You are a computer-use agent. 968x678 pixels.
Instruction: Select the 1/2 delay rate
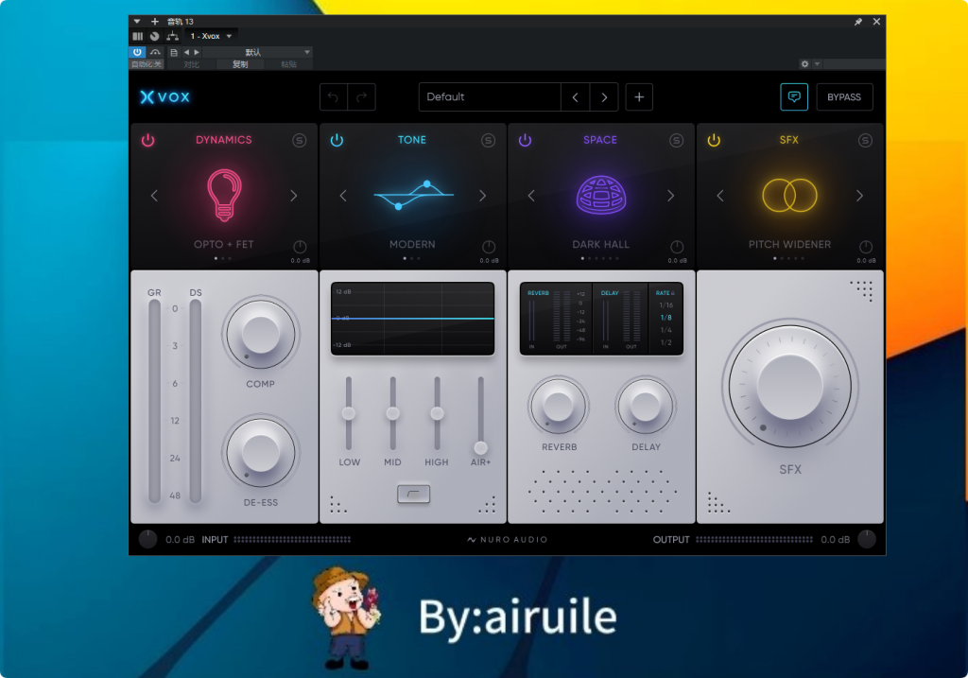tap(666, 342)
